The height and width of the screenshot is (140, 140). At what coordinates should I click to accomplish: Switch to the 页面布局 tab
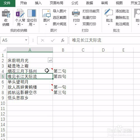click(x=57, y=3)
